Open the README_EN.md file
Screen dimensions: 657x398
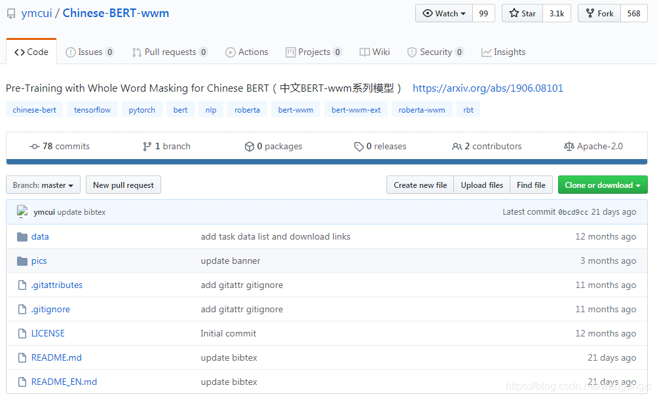[64, 382]
